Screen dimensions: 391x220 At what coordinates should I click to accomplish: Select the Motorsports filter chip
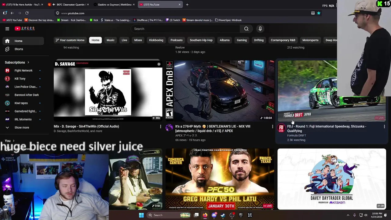point(310,40)
